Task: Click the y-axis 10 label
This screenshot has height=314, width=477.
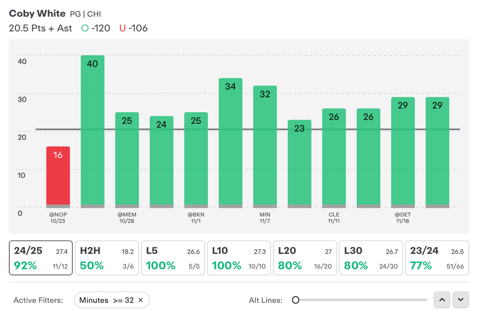Action: pos(21,175)
